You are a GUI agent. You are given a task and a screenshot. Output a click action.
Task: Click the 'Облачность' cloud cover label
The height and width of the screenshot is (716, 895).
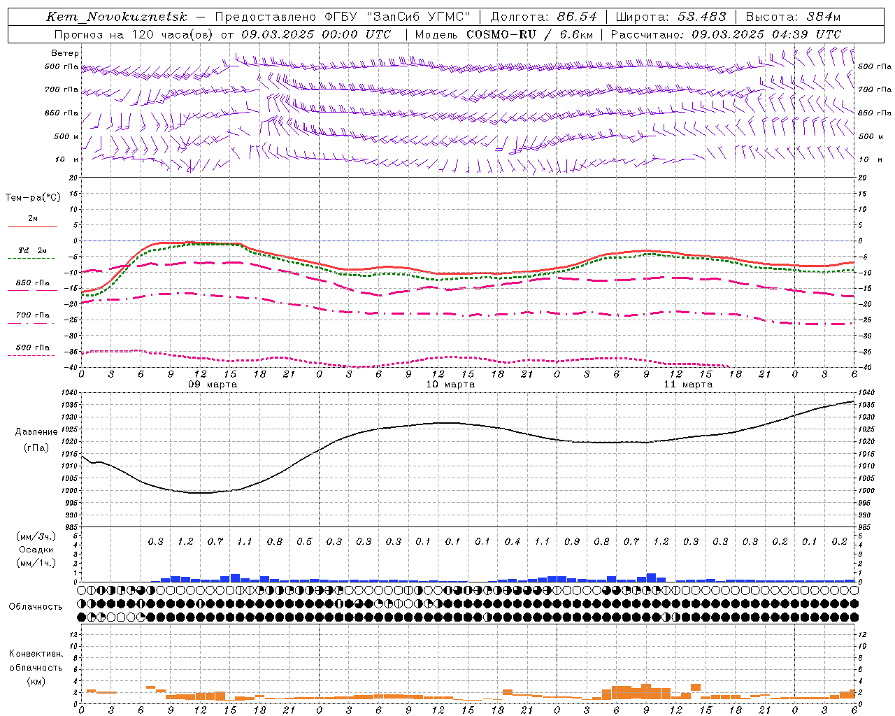pyautogui.click(x=36, y=606)
